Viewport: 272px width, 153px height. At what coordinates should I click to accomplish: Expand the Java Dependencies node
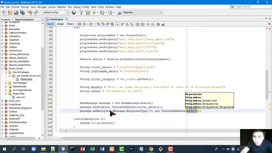(x=6, y=90)
